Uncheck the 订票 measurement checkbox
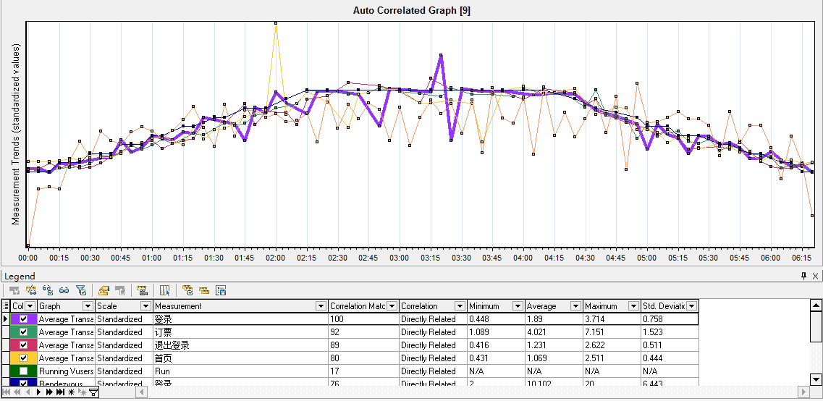The height and width of the screenshot is (401, 823). [x=23, y=332]
